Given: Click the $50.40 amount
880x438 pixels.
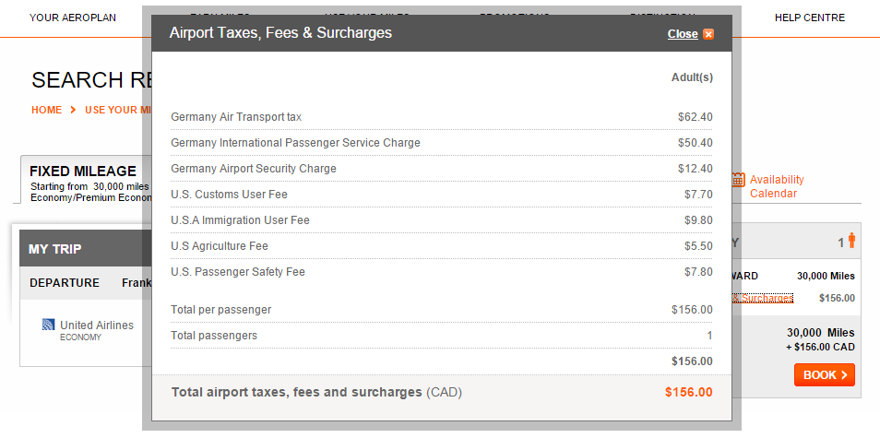Looking at the screenshot, I should 695,143.
